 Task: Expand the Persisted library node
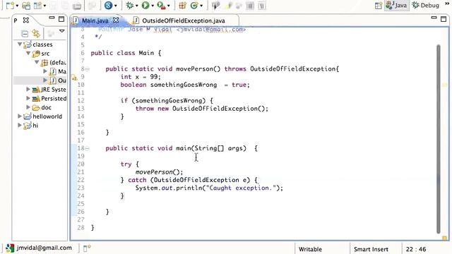pos(28,98)
